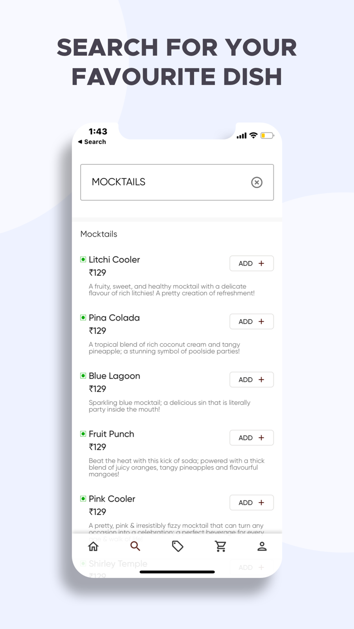
Task: Open the Profile person icon
Action: (x=262, y=546)
